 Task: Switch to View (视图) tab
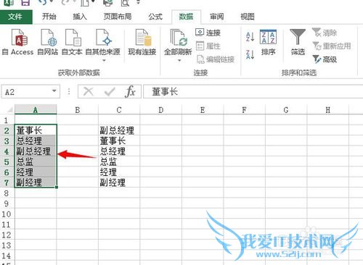tap(248, 17)
